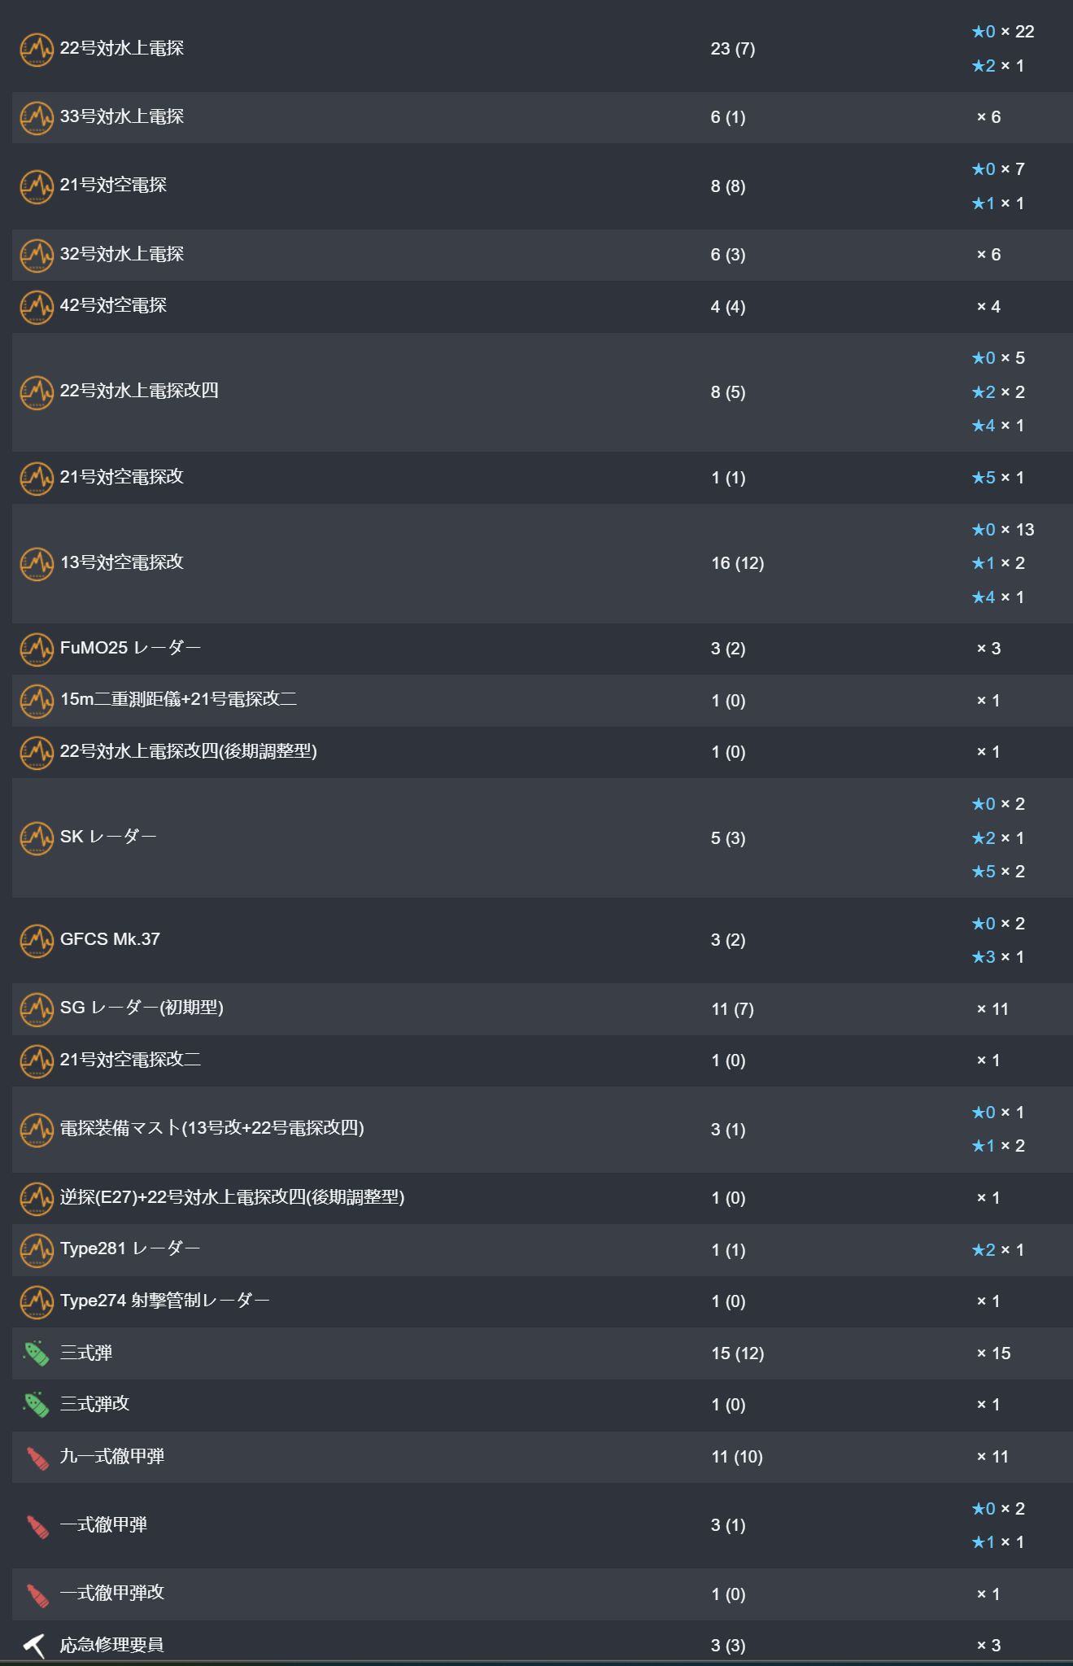
Task: Click the radar icon next to 33号対水上電探
Action: pos(37,118)
